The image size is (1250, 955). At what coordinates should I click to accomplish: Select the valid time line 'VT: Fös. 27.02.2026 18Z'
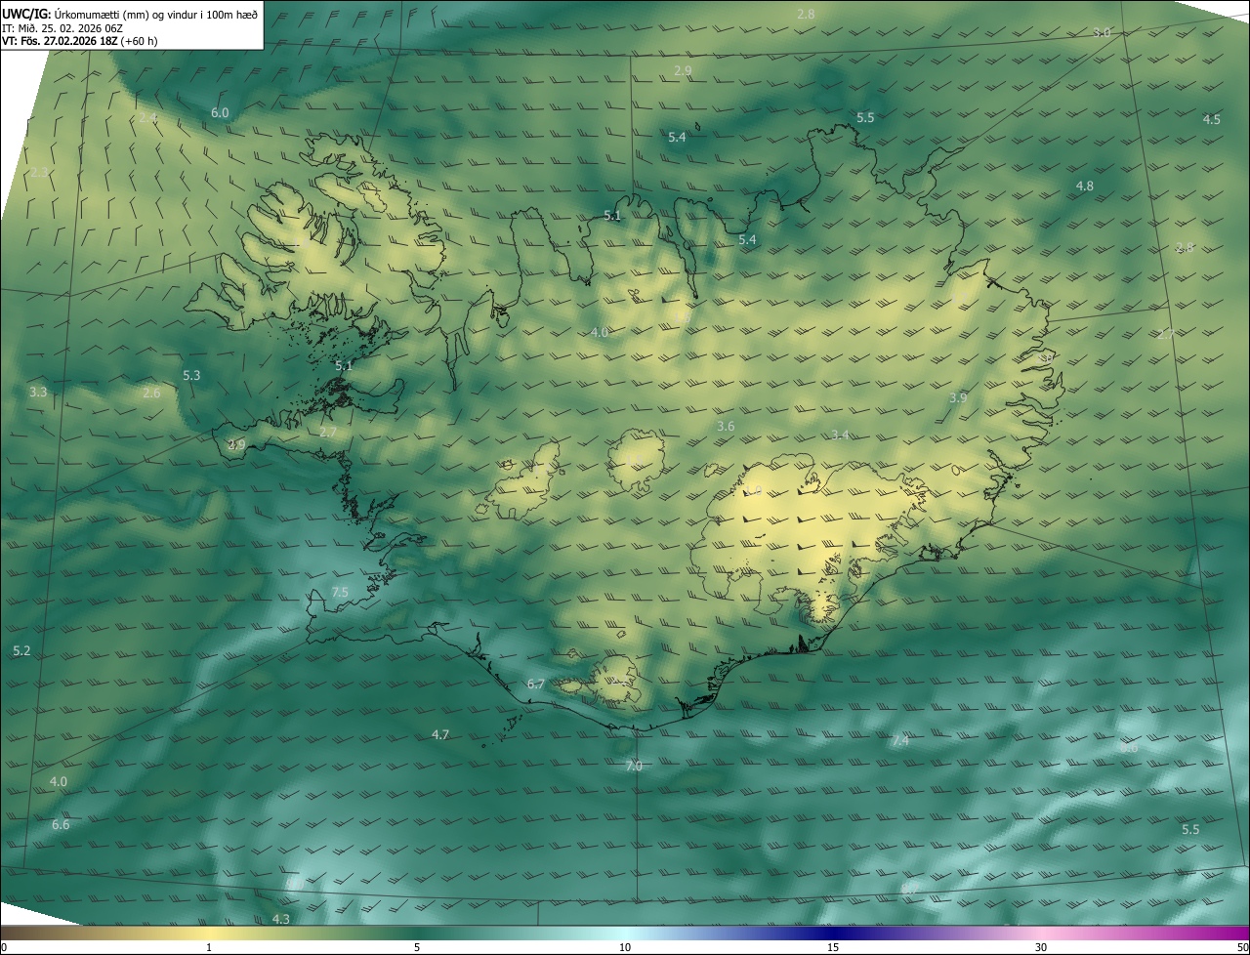click(59, 41)
